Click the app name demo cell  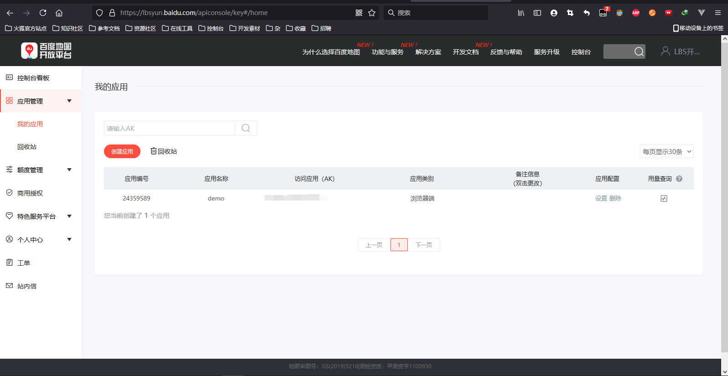click(x=216, y=198)
